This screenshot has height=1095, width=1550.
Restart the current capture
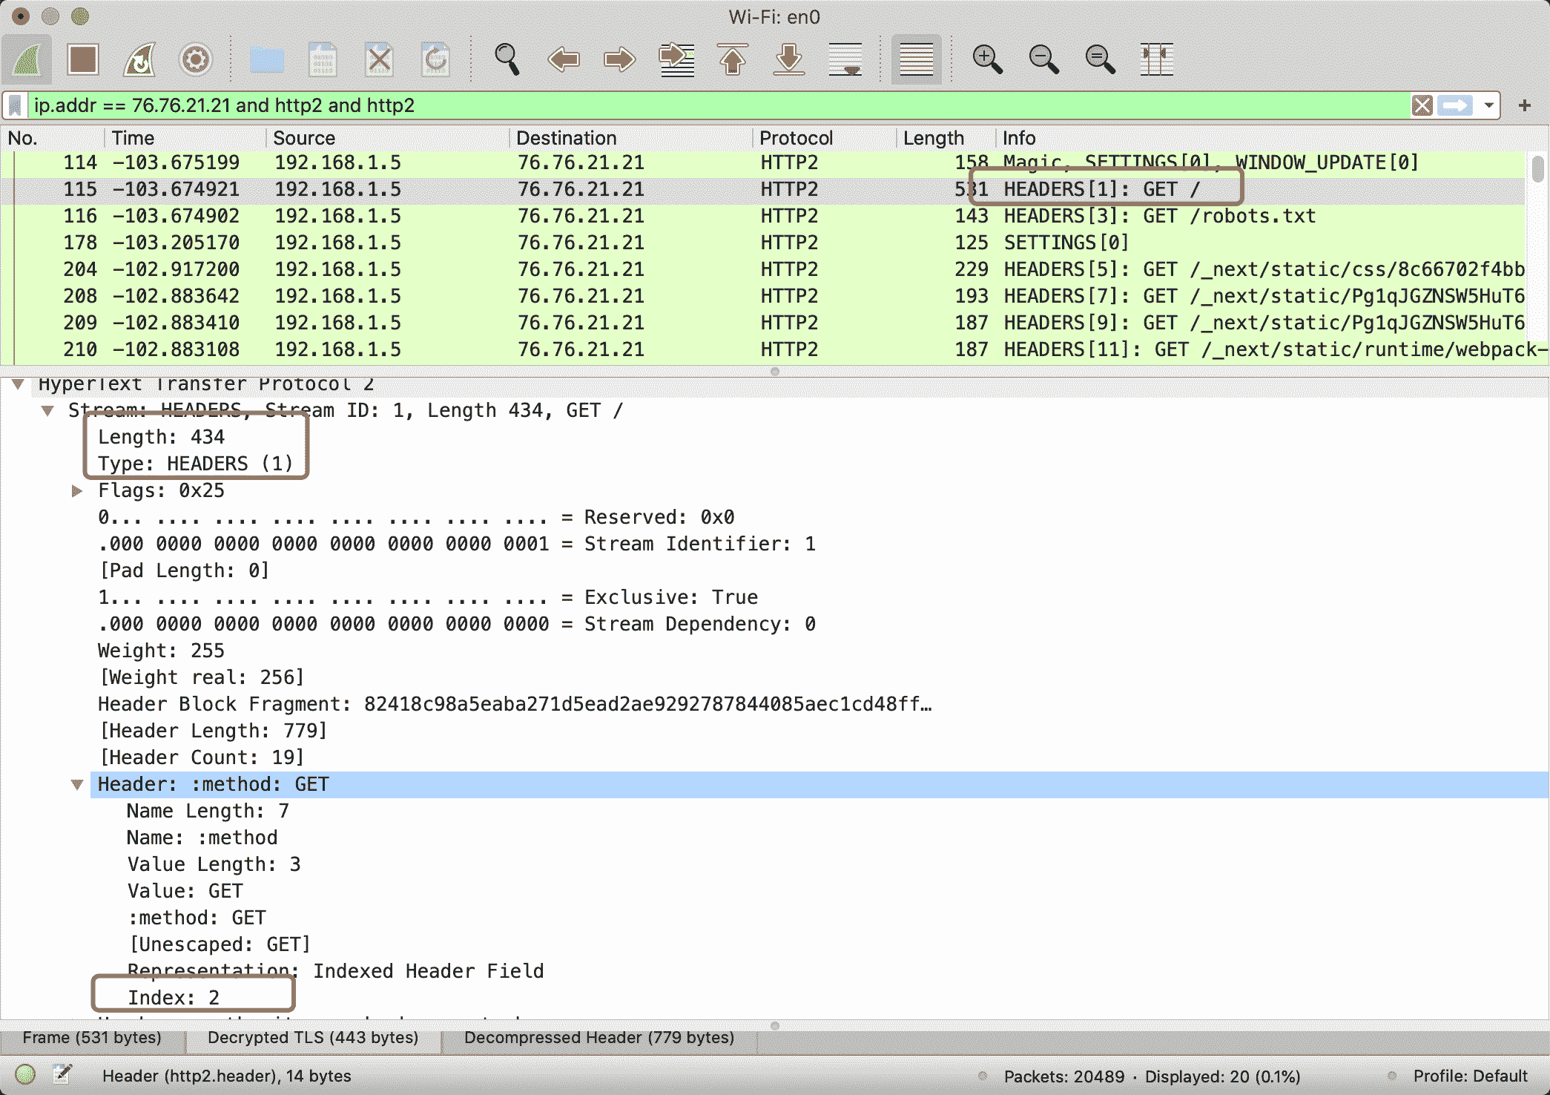click(x=139, y=59)
